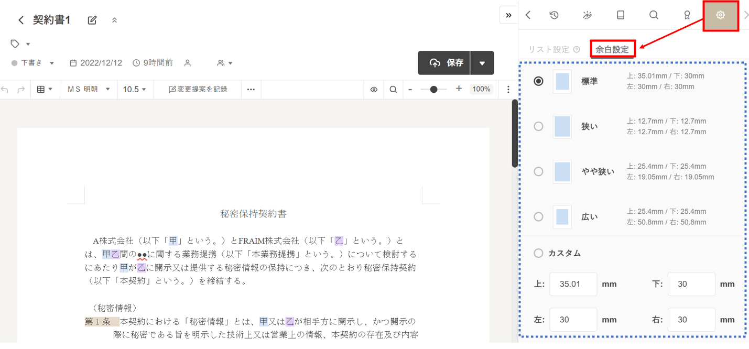This screenshot has height=349, width=749.
Task: Click 変更提案を記録 button
Action: click(198, 90)
